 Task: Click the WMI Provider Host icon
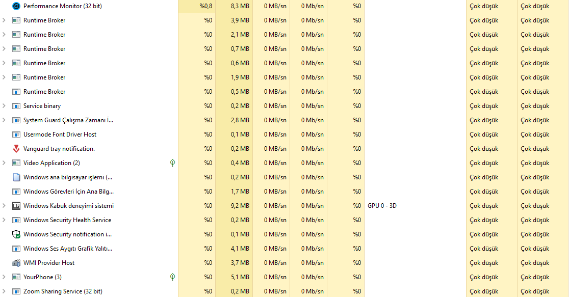[x=16, y=263]
